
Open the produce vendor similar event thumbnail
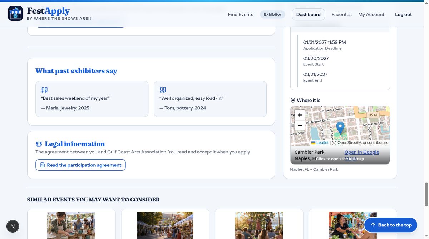pos(352,225)
